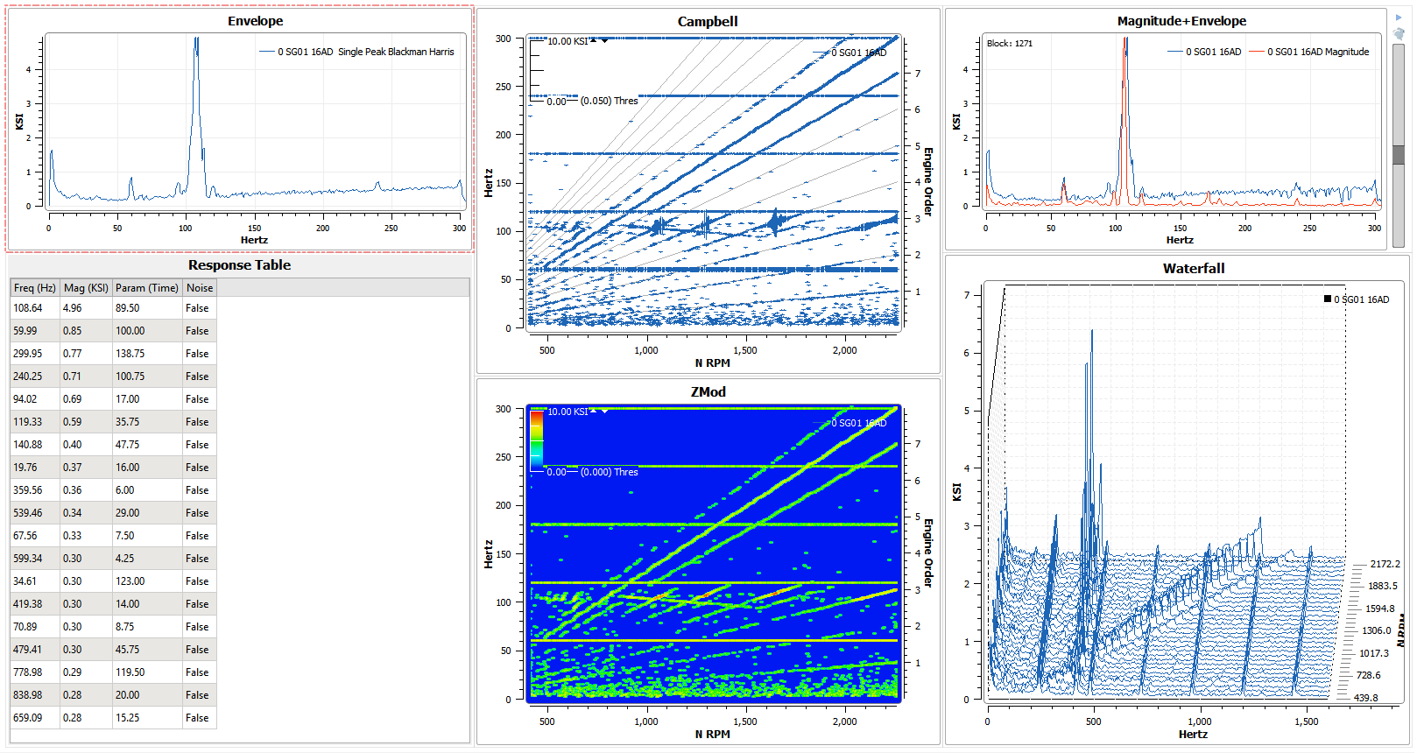1417x753 pixels.
Task: Select frequency cell 94.02
Action: [35, 399]
